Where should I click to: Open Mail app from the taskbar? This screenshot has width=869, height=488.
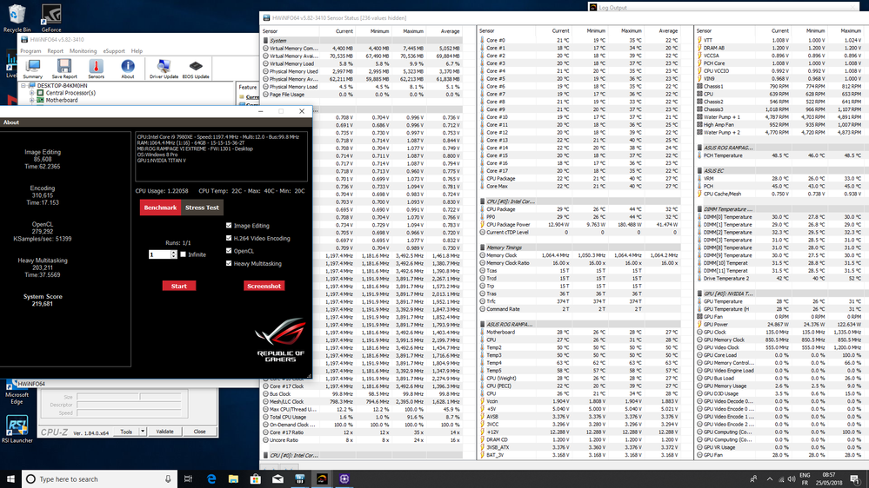pyautogui.click(x=277, y=479)
